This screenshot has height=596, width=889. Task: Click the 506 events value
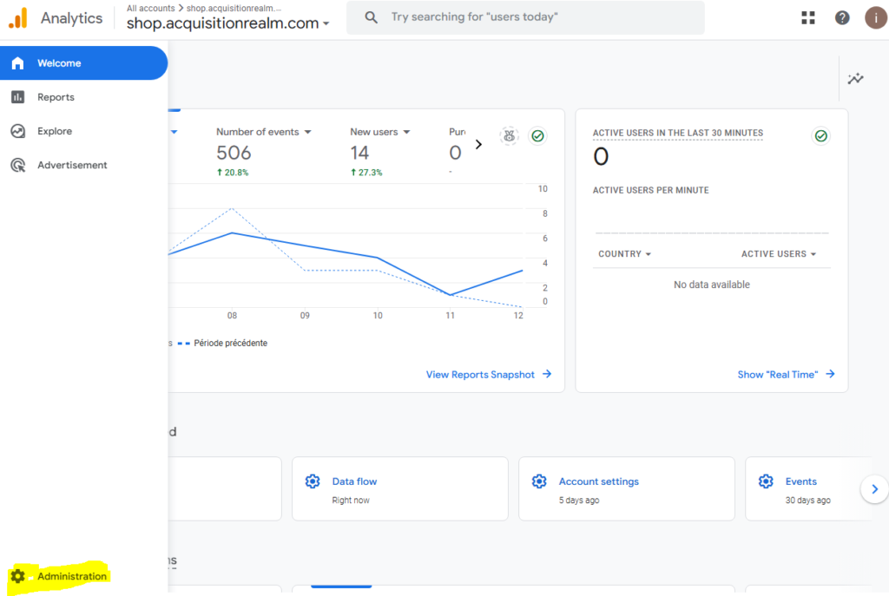tap(234, 153)
